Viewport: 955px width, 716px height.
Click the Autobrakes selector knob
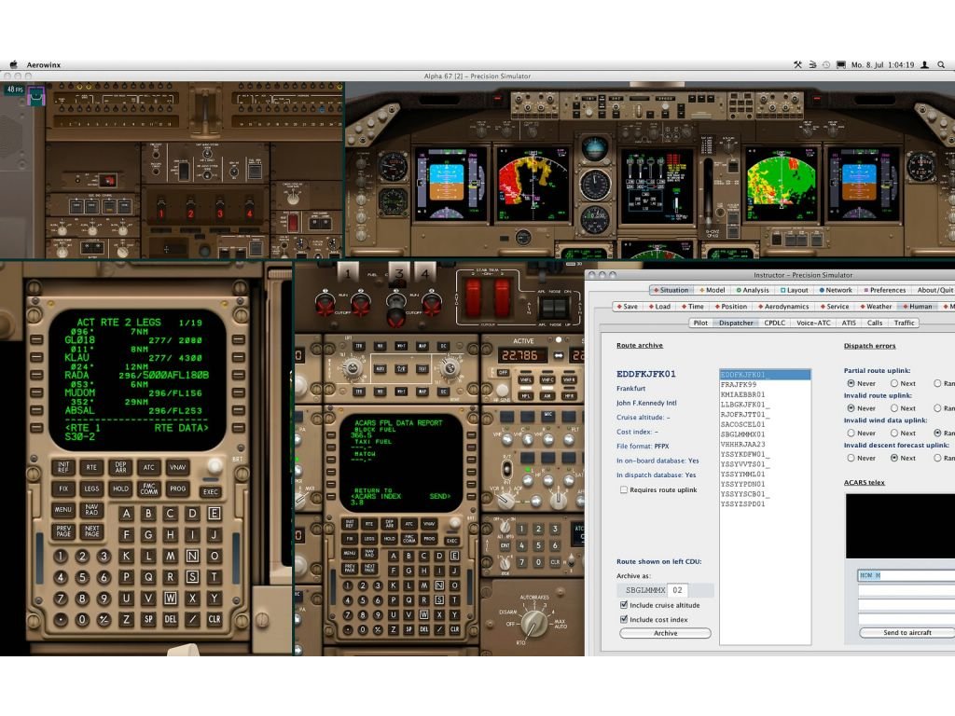[x=534, y=622]
